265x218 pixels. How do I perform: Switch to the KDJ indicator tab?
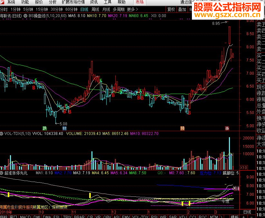183,217
